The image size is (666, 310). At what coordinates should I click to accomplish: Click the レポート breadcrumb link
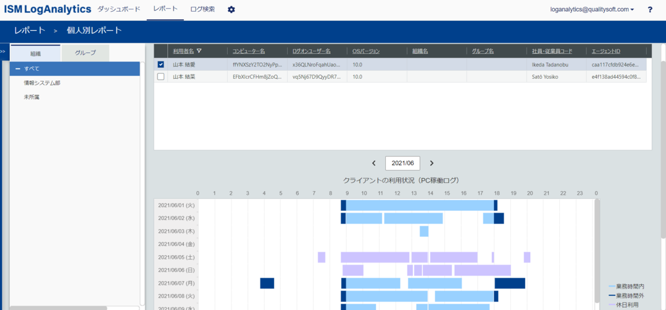pos(30,30)
